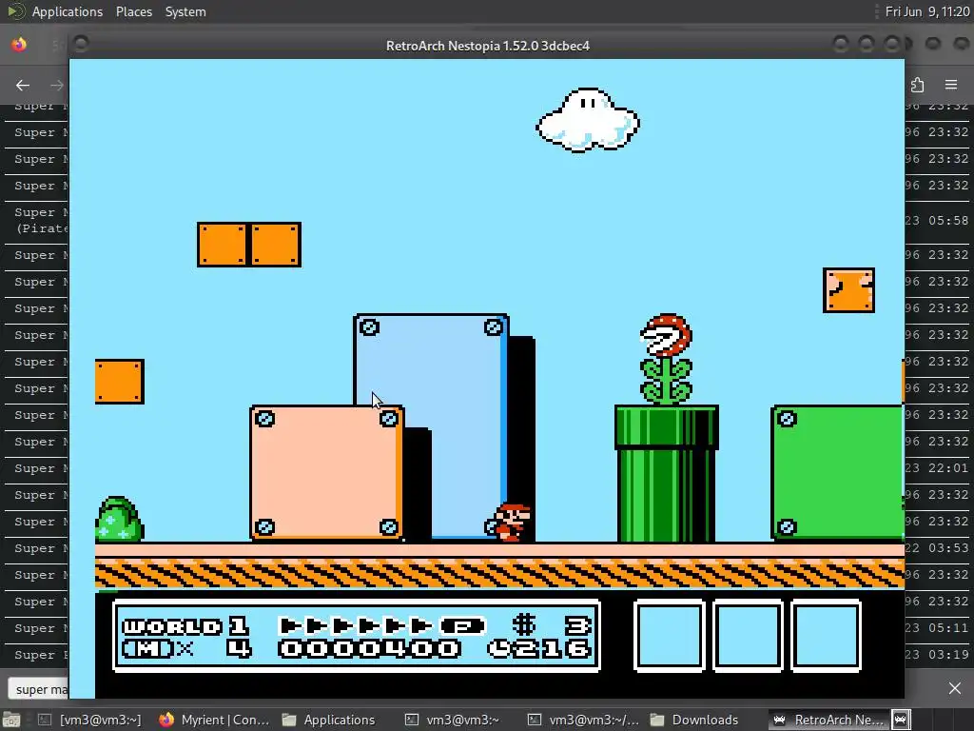Go back using Firefox's back arrow
Image resolution: width=974 pixels, height=731 pixels.
(23, 85)
